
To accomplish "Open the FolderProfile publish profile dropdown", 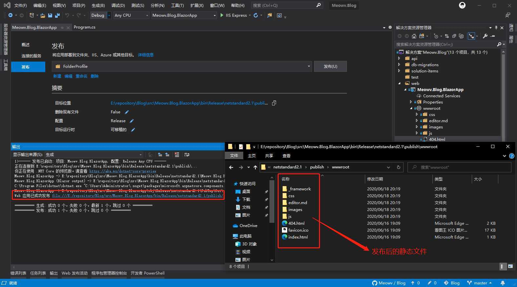I will [308, 67].
